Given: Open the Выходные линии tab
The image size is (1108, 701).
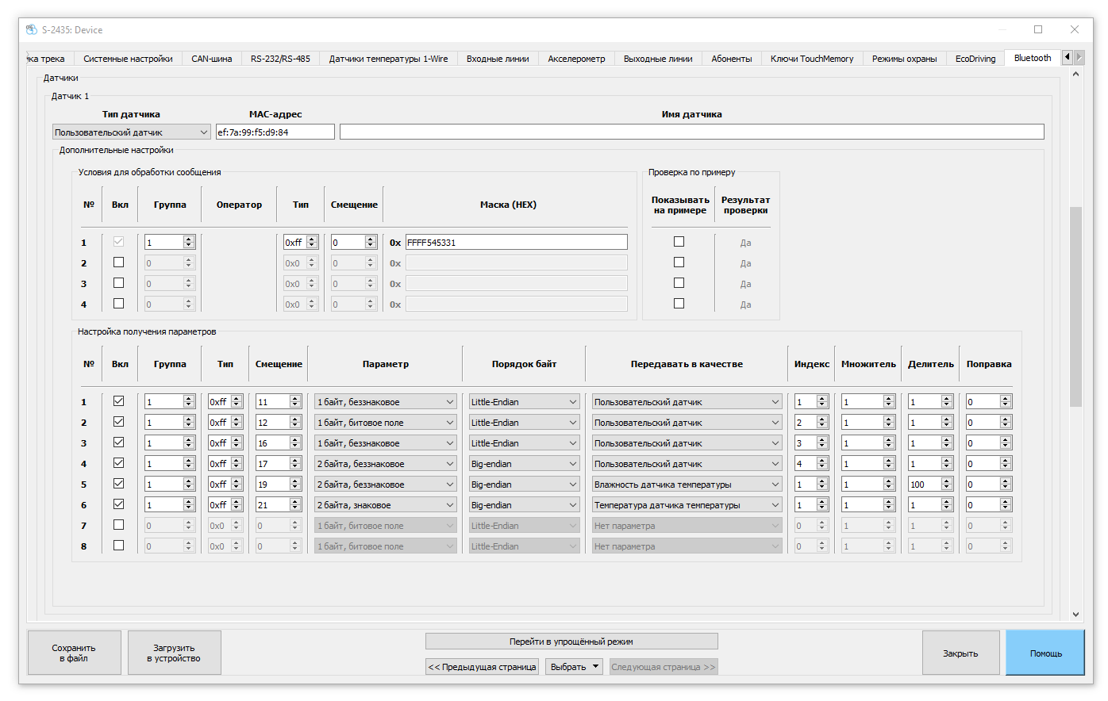Looking at the screenshot, I should pyautogui.click(x=658, y=59).
